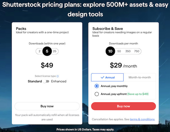Image resolution: width=170 pixels, height=132 pixels.
Task: Click Buy now under Packs
Action: point(47,106)
